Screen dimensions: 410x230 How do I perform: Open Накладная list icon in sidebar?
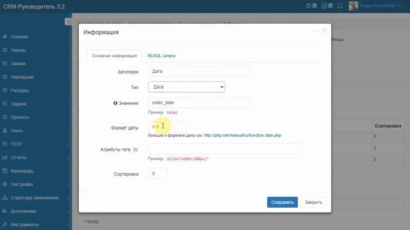pyautogui.click(x=4, y=77)
